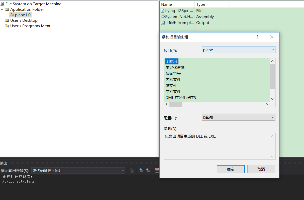Click the 输出 panel title
Viewport: 304px width, 200px height.
click(4, 163)
